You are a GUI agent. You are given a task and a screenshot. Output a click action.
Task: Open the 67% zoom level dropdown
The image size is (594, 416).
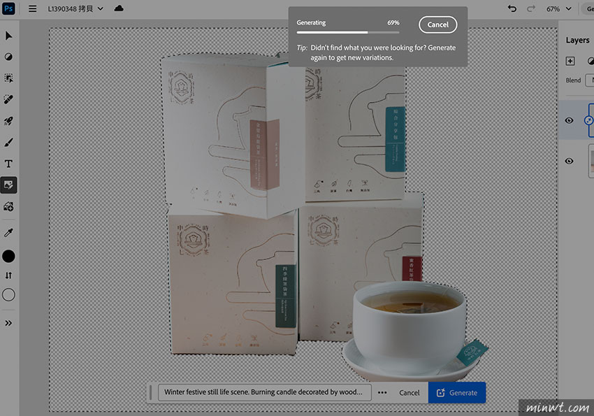(559, 8)
